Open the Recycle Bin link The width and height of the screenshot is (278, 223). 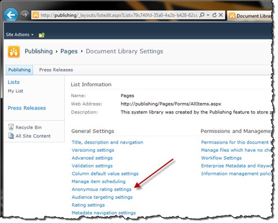pyautogui.click(x=28, y=127)
